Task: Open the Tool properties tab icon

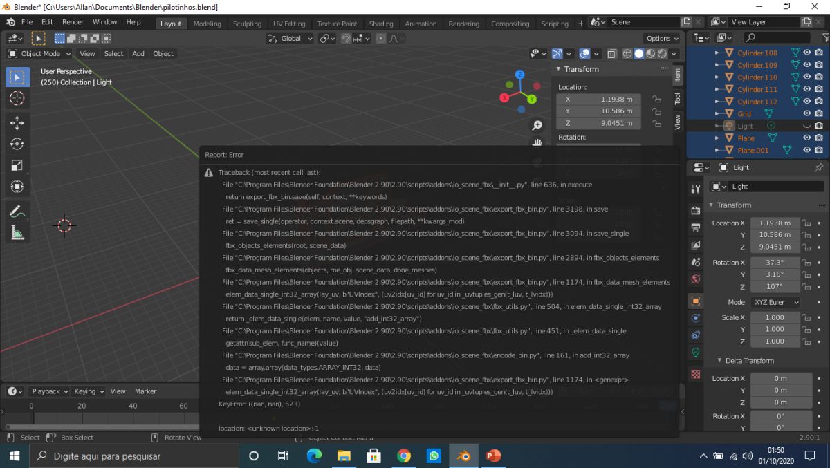Action: [x=696, y=189]
